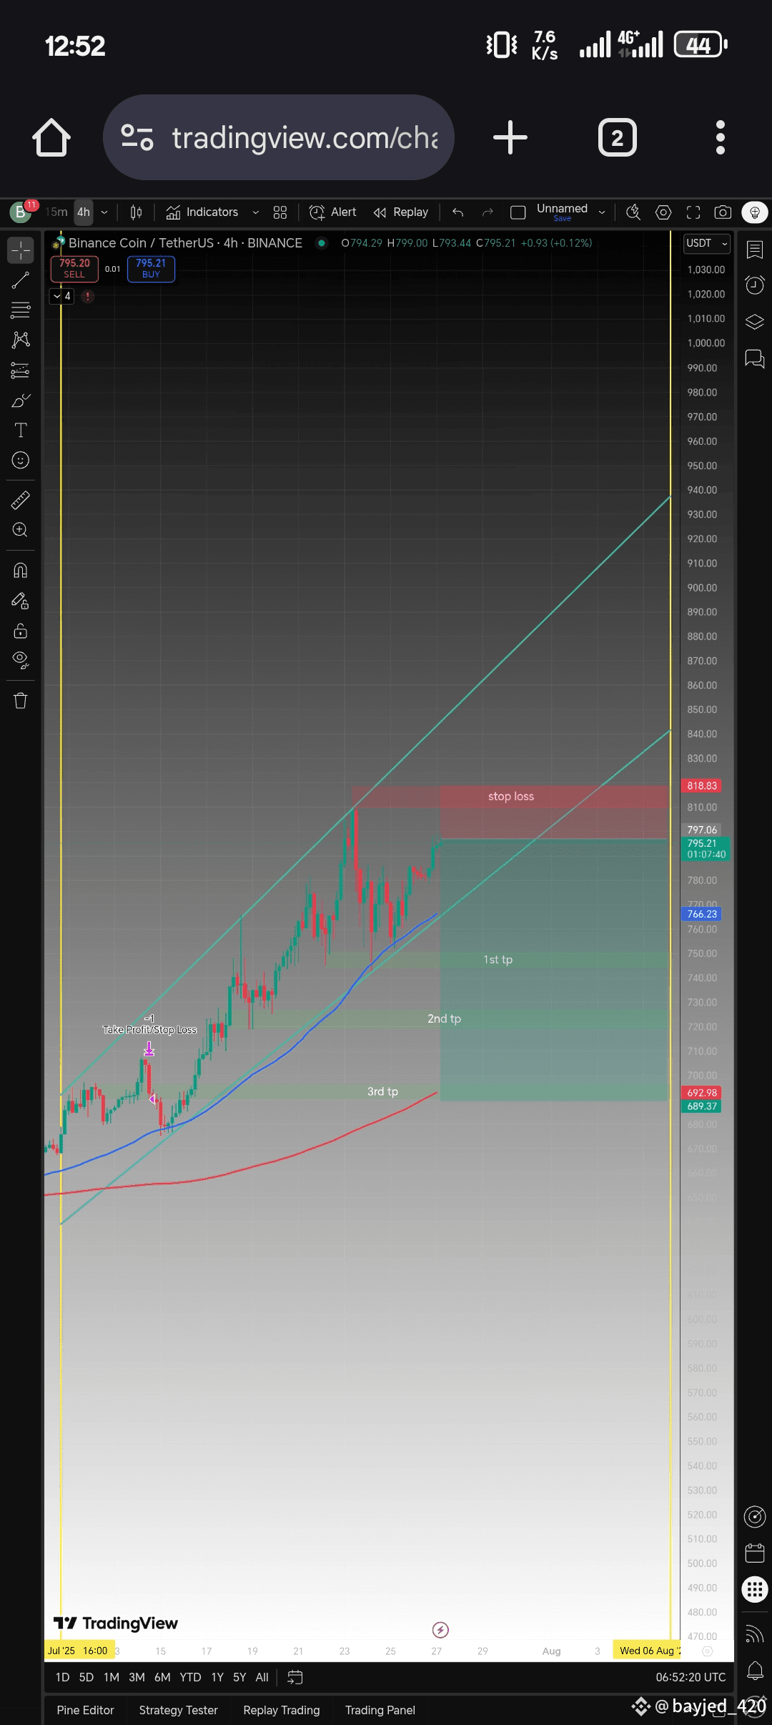The image size is (772, 1725).
Task: Open the Fibonacci retracement tools
Action: (x=21, y=310)
